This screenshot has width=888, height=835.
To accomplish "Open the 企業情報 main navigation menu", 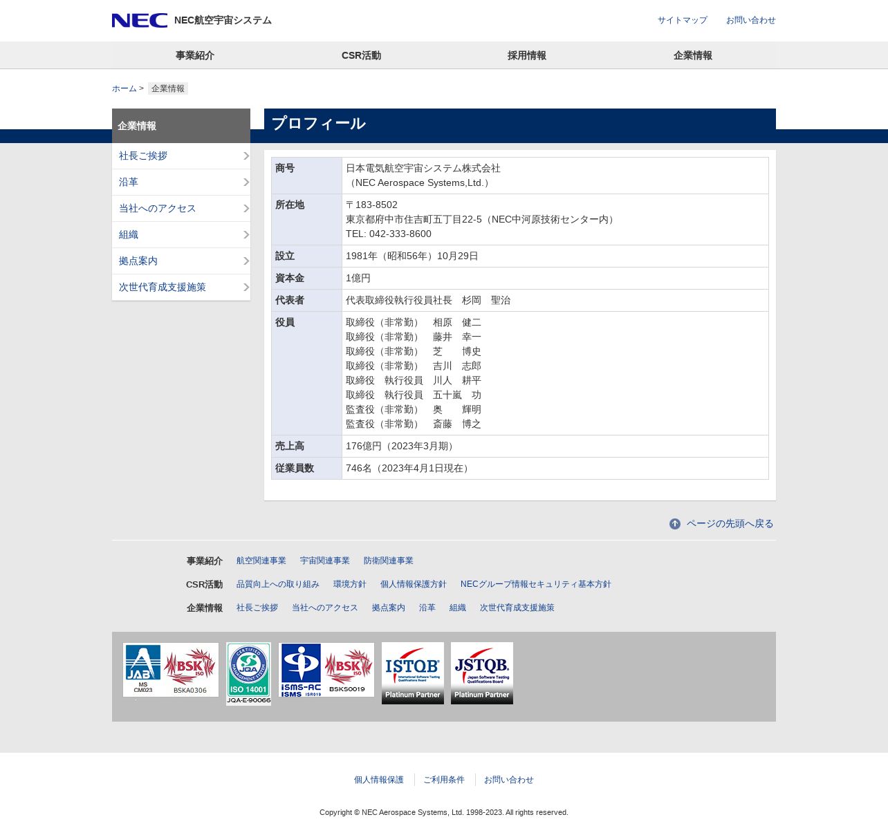I will 693,55.
